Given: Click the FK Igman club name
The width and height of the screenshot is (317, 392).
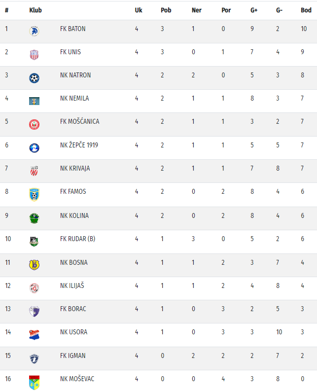Looking at the screenshot, I should (x=72, y=356).
